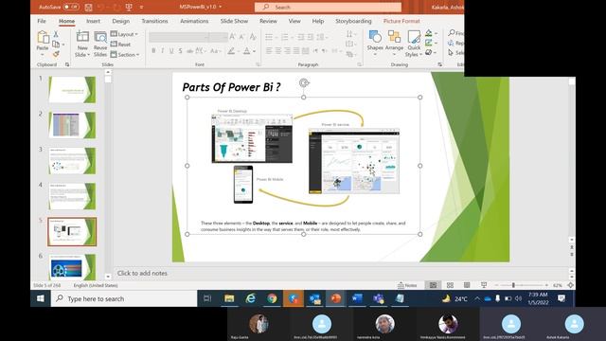
Task: Click the Paste clipboard icon
Action: tap(43, 38)
